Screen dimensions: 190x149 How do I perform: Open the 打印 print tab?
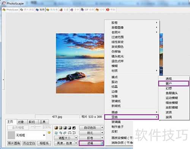(100, 9)
